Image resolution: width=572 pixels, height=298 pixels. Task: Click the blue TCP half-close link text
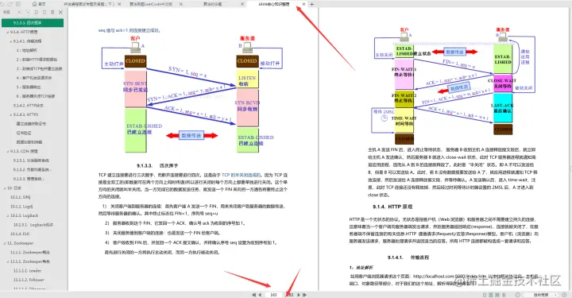pyautogui.click(x=242, y=175)
